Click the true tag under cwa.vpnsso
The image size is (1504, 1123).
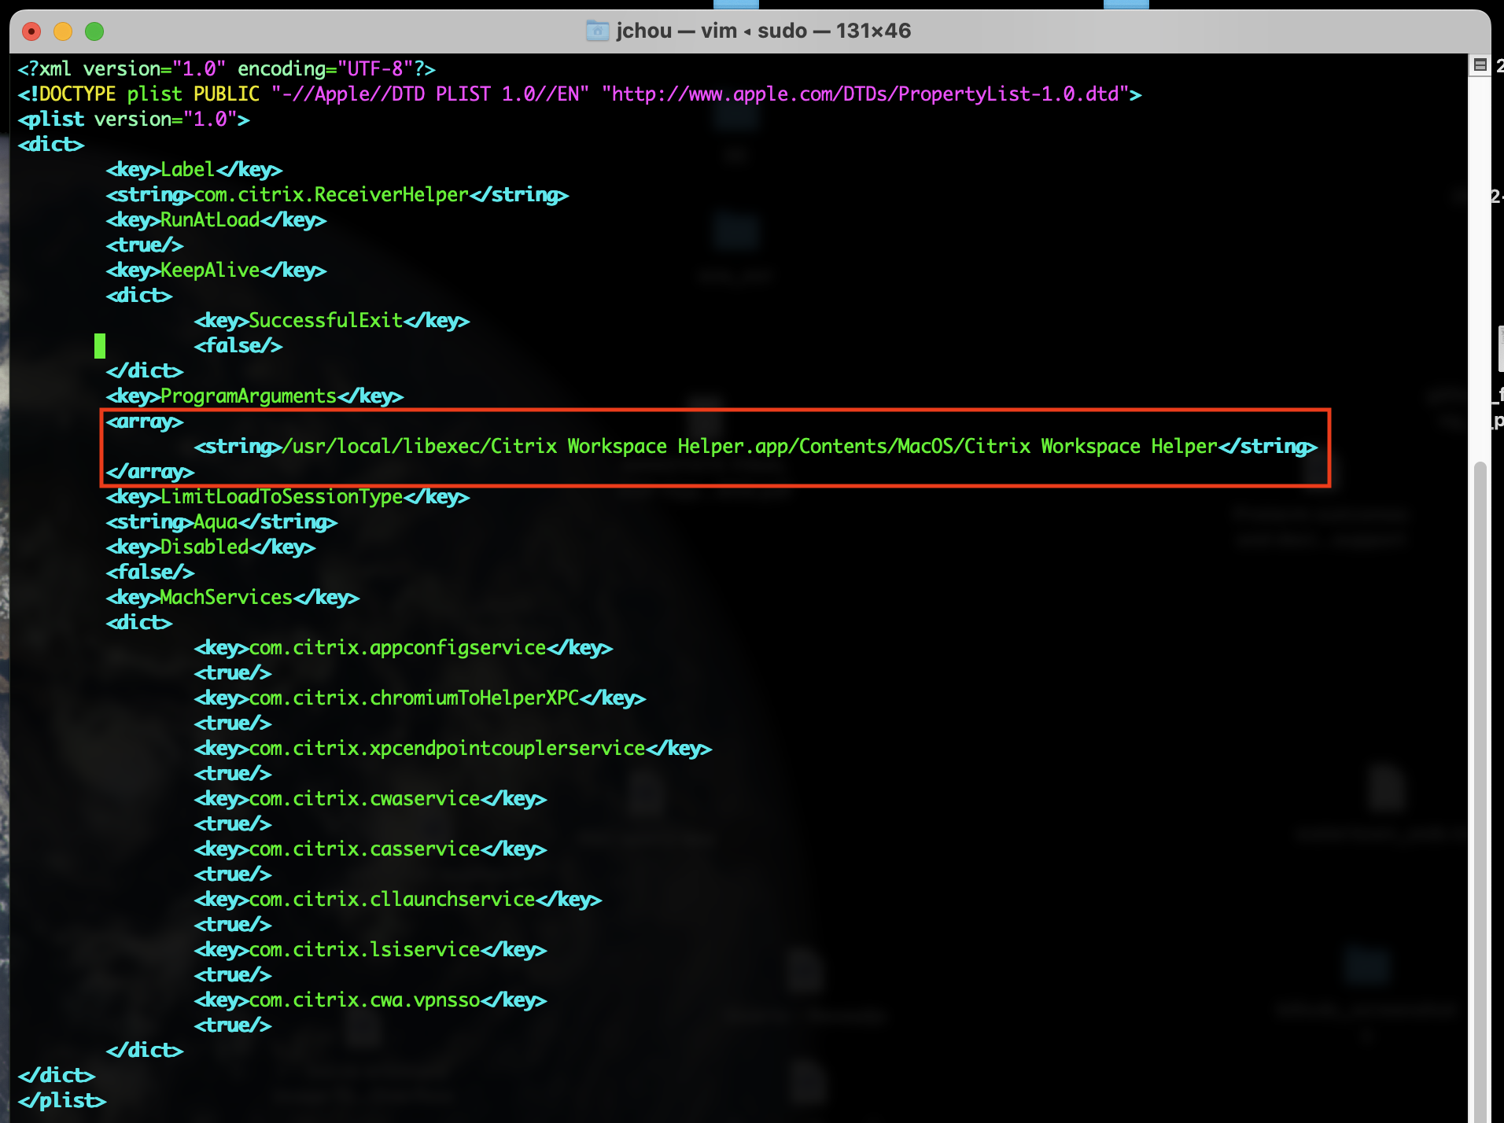click(233, 1025)
